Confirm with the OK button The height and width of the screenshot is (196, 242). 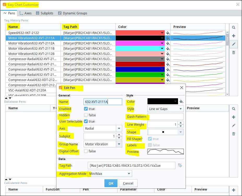click(x=111, y=183)
